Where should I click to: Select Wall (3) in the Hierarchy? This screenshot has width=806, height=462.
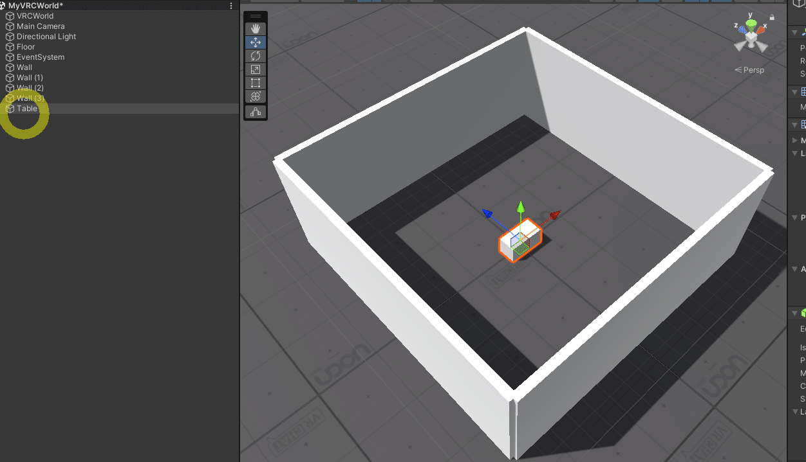point(119,98)
